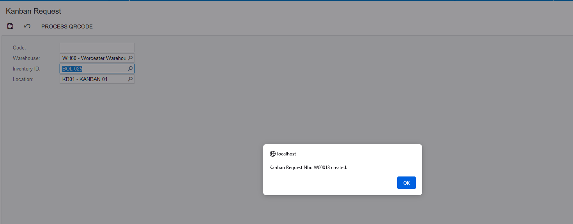
Task: Click the localhost text in the dialog header
Action: 286,154
